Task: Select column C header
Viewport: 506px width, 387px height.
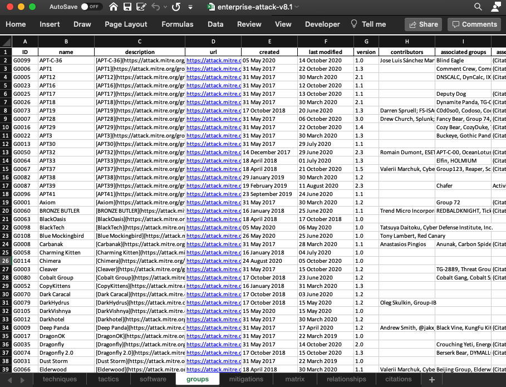Action: coord(139,42)
